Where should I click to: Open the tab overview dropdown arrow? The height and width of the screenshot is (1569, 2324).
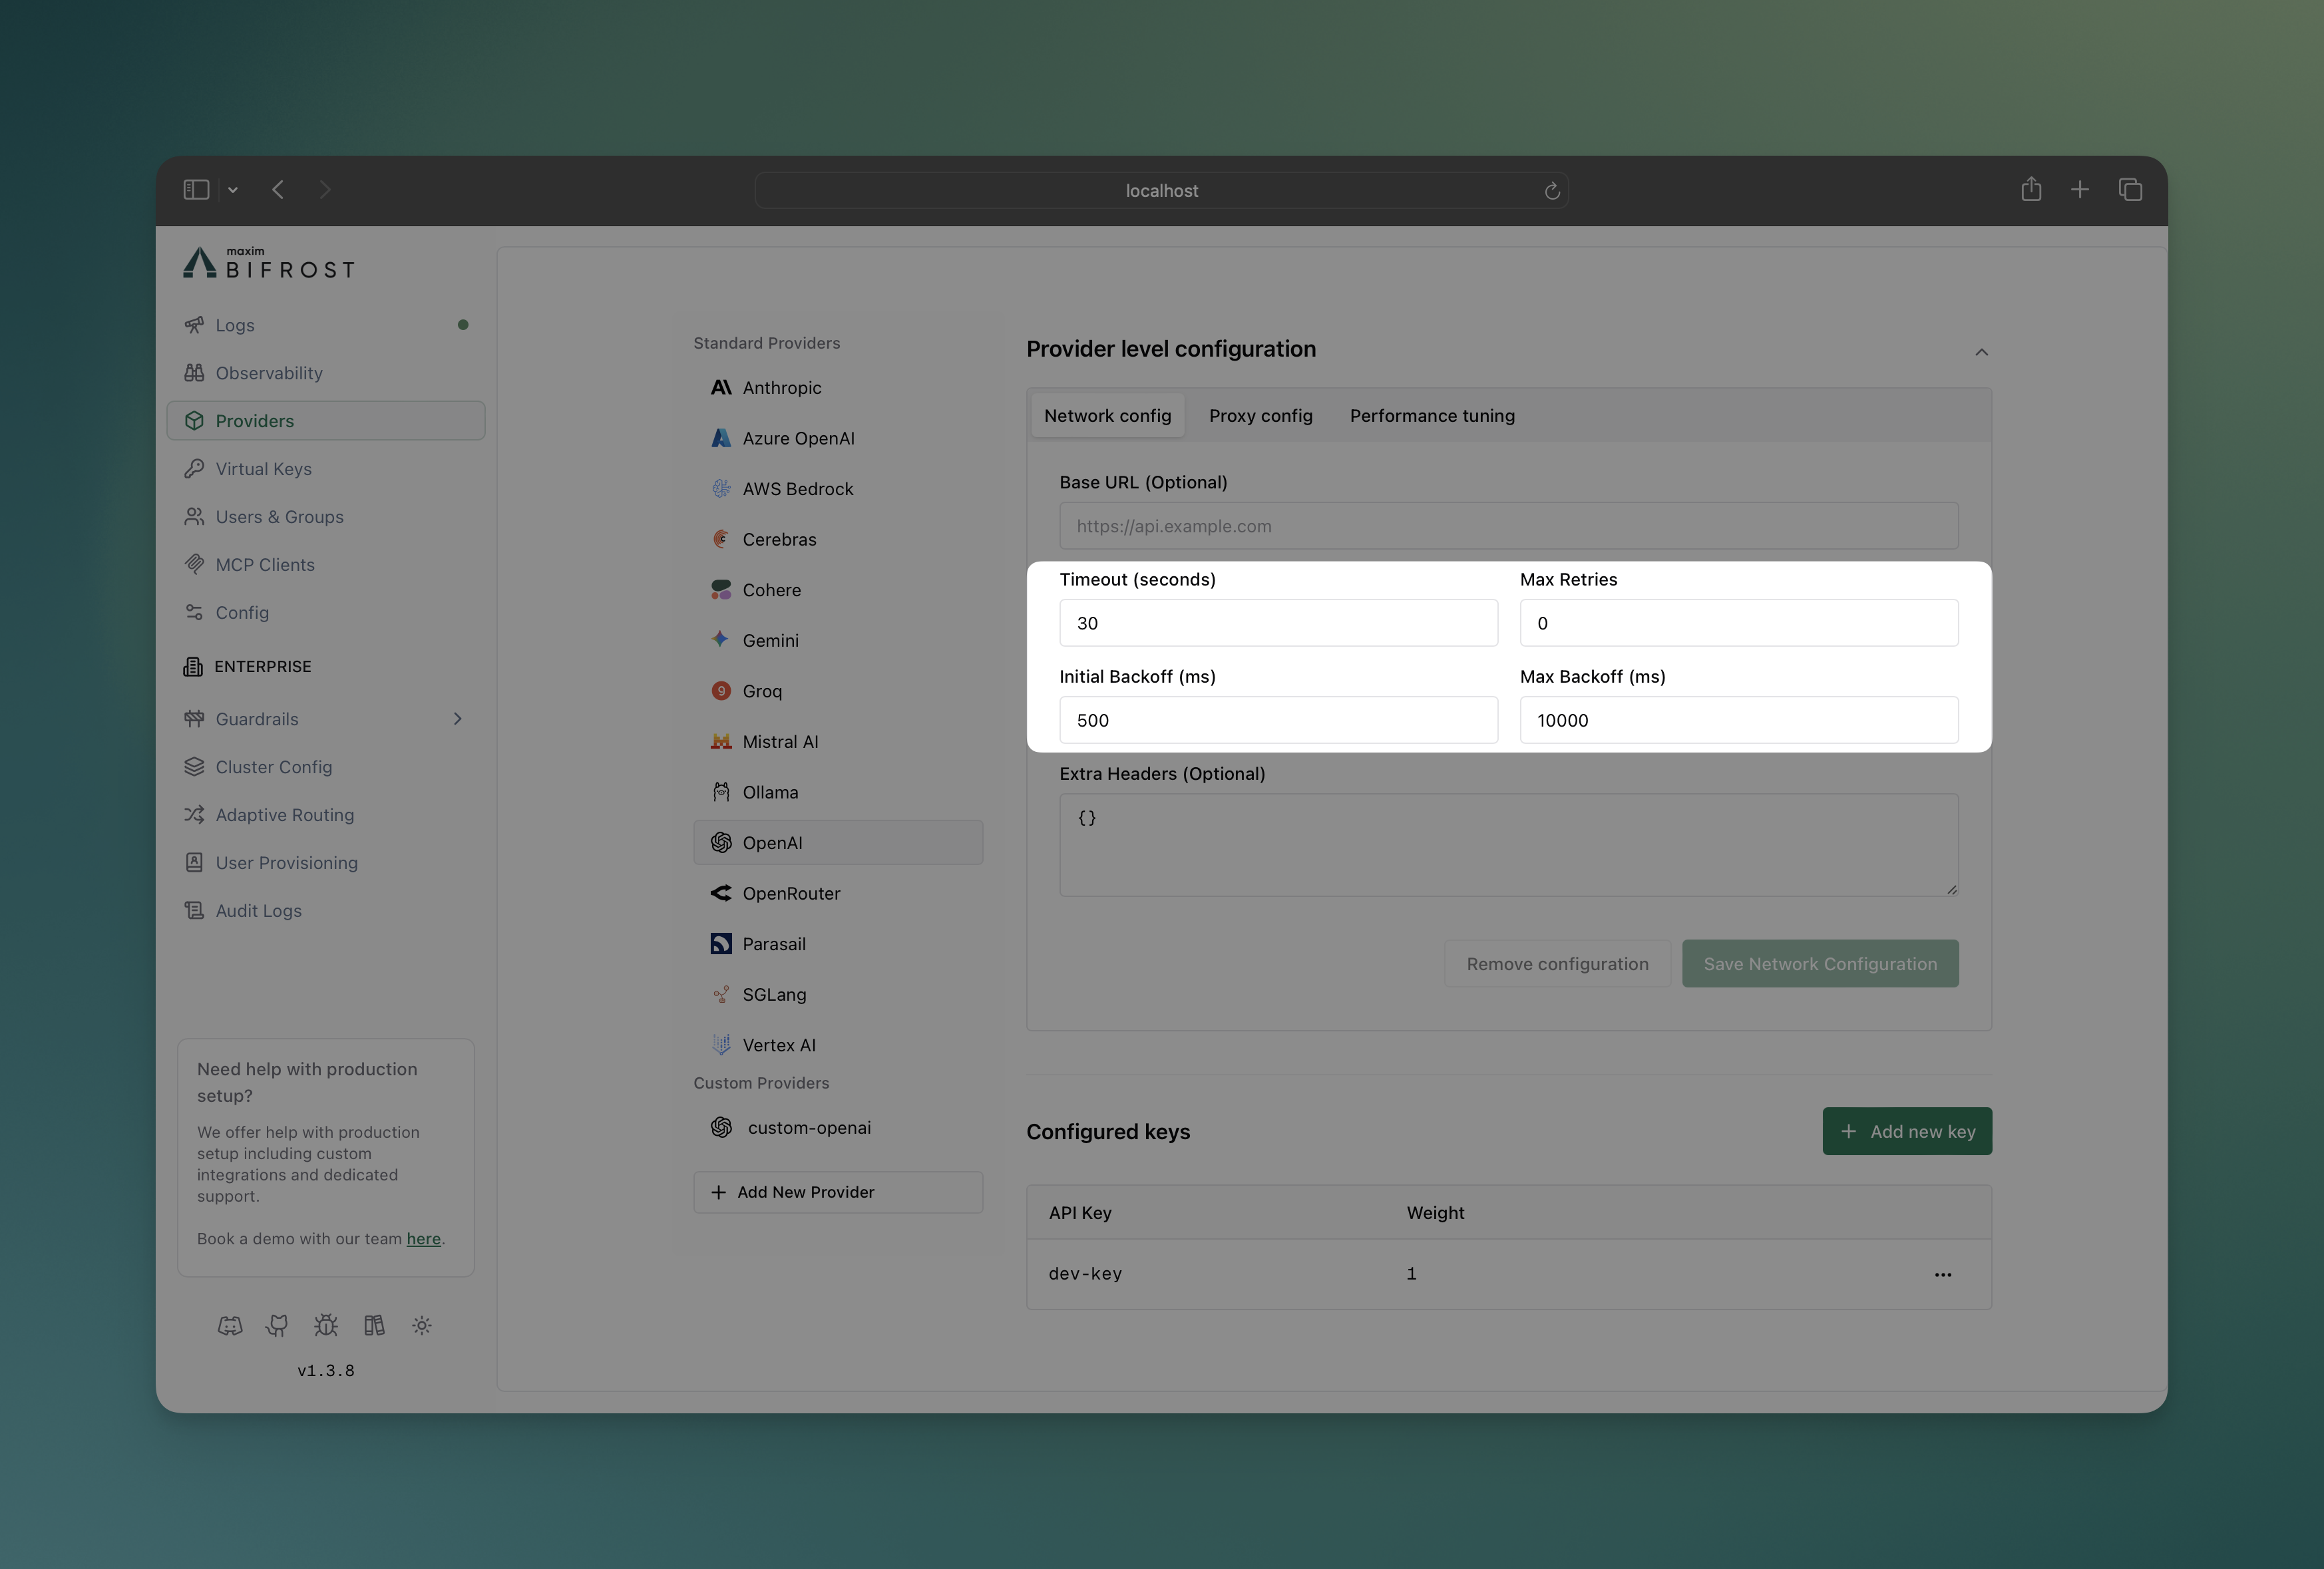click(232, 189)
